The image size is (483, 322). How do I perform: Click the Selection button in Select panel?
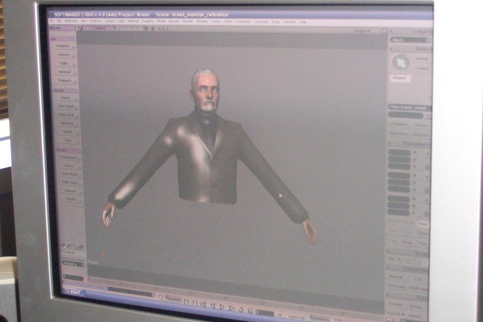click(x=398, y=134)
